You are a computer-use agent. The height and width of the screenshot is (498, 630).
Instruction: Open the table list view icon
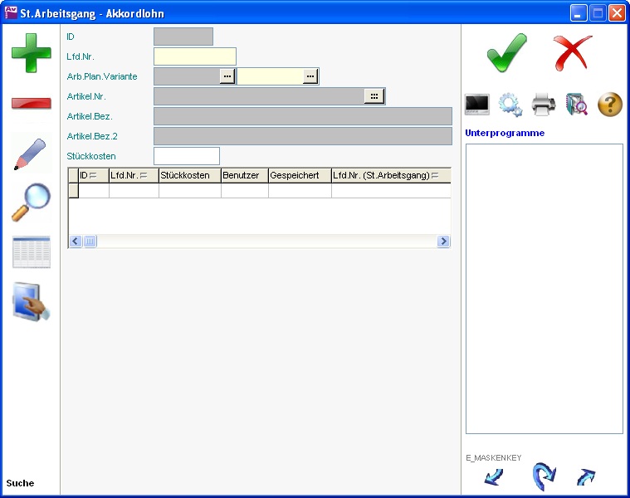point(31,252)
